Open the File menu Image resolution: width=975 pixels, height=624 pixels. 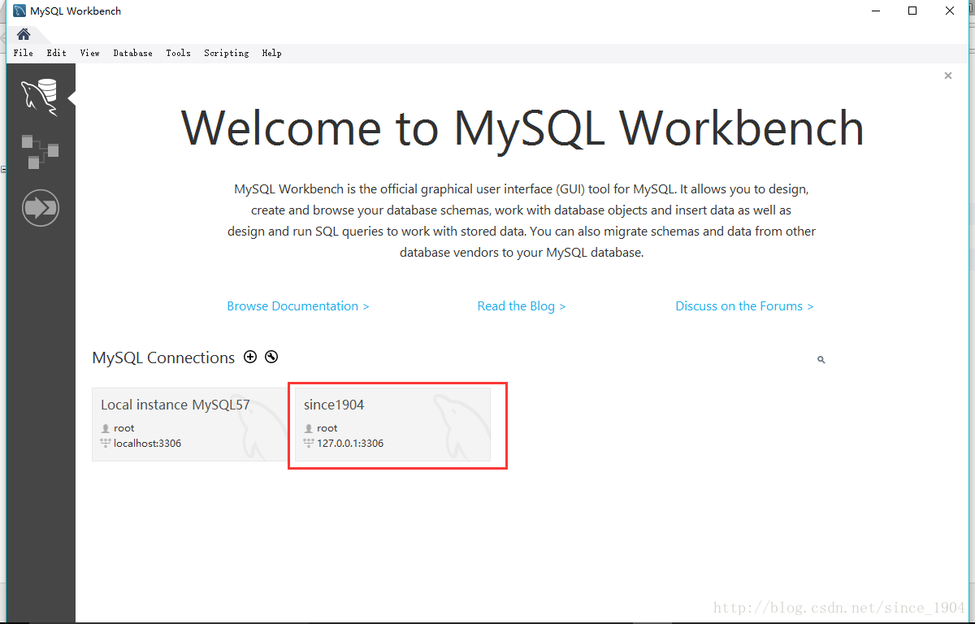pyautogui.click(x=24, y=53)
